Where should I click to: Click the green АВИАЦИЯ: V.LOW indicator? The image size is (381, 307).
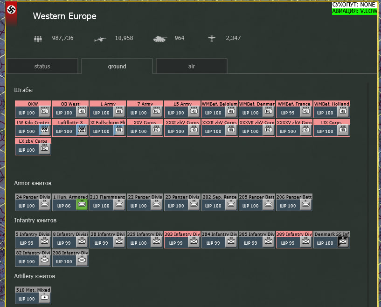pos(354,11)
